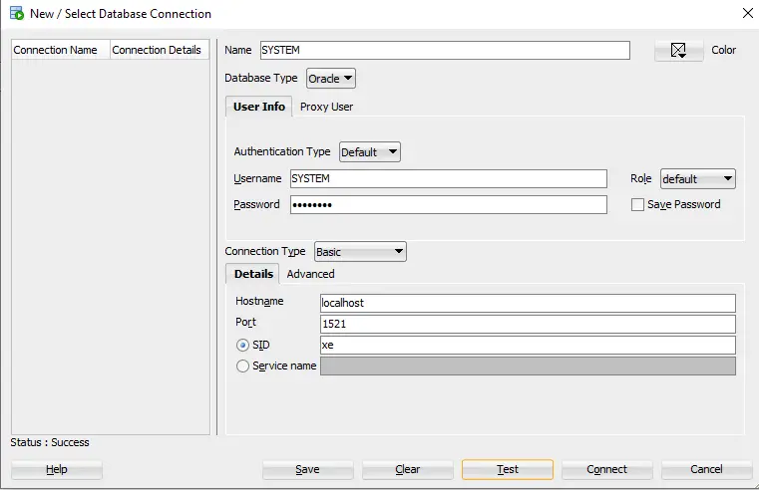This screenshot has height=490, width=759.
Task: Open the connection Color picker
Action: pyautogui.click(x=678, y=50)
